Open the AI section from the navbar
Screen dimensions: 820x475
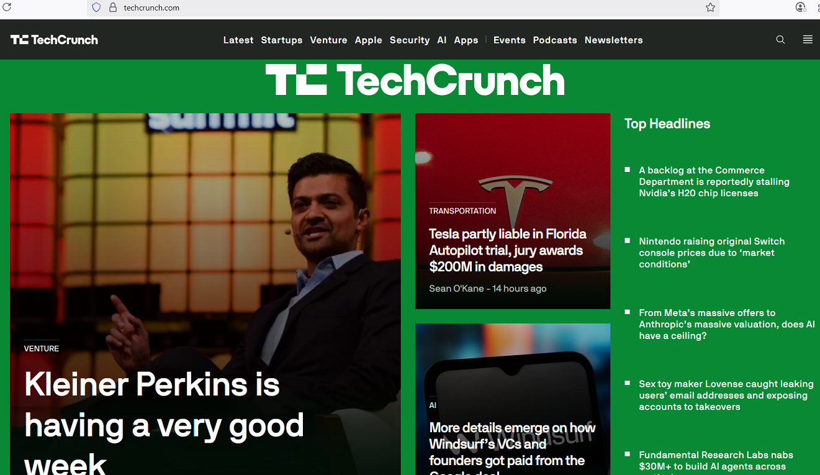(441, 40)
